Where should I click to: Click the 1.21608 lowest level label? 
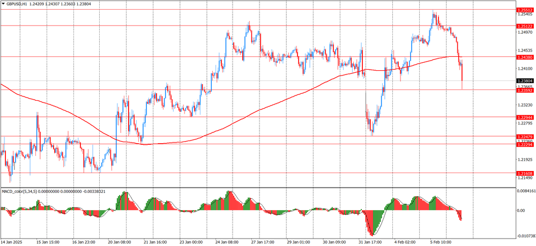[x=524, y=173]
